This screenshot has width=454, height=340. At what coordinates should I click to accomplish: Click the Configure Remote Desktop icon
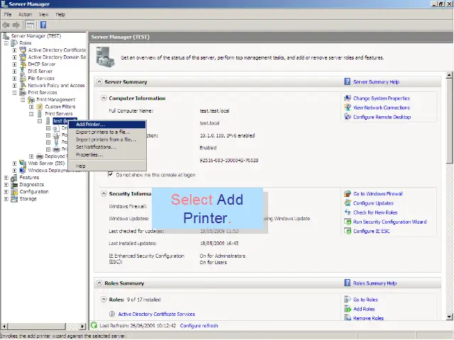348,117
